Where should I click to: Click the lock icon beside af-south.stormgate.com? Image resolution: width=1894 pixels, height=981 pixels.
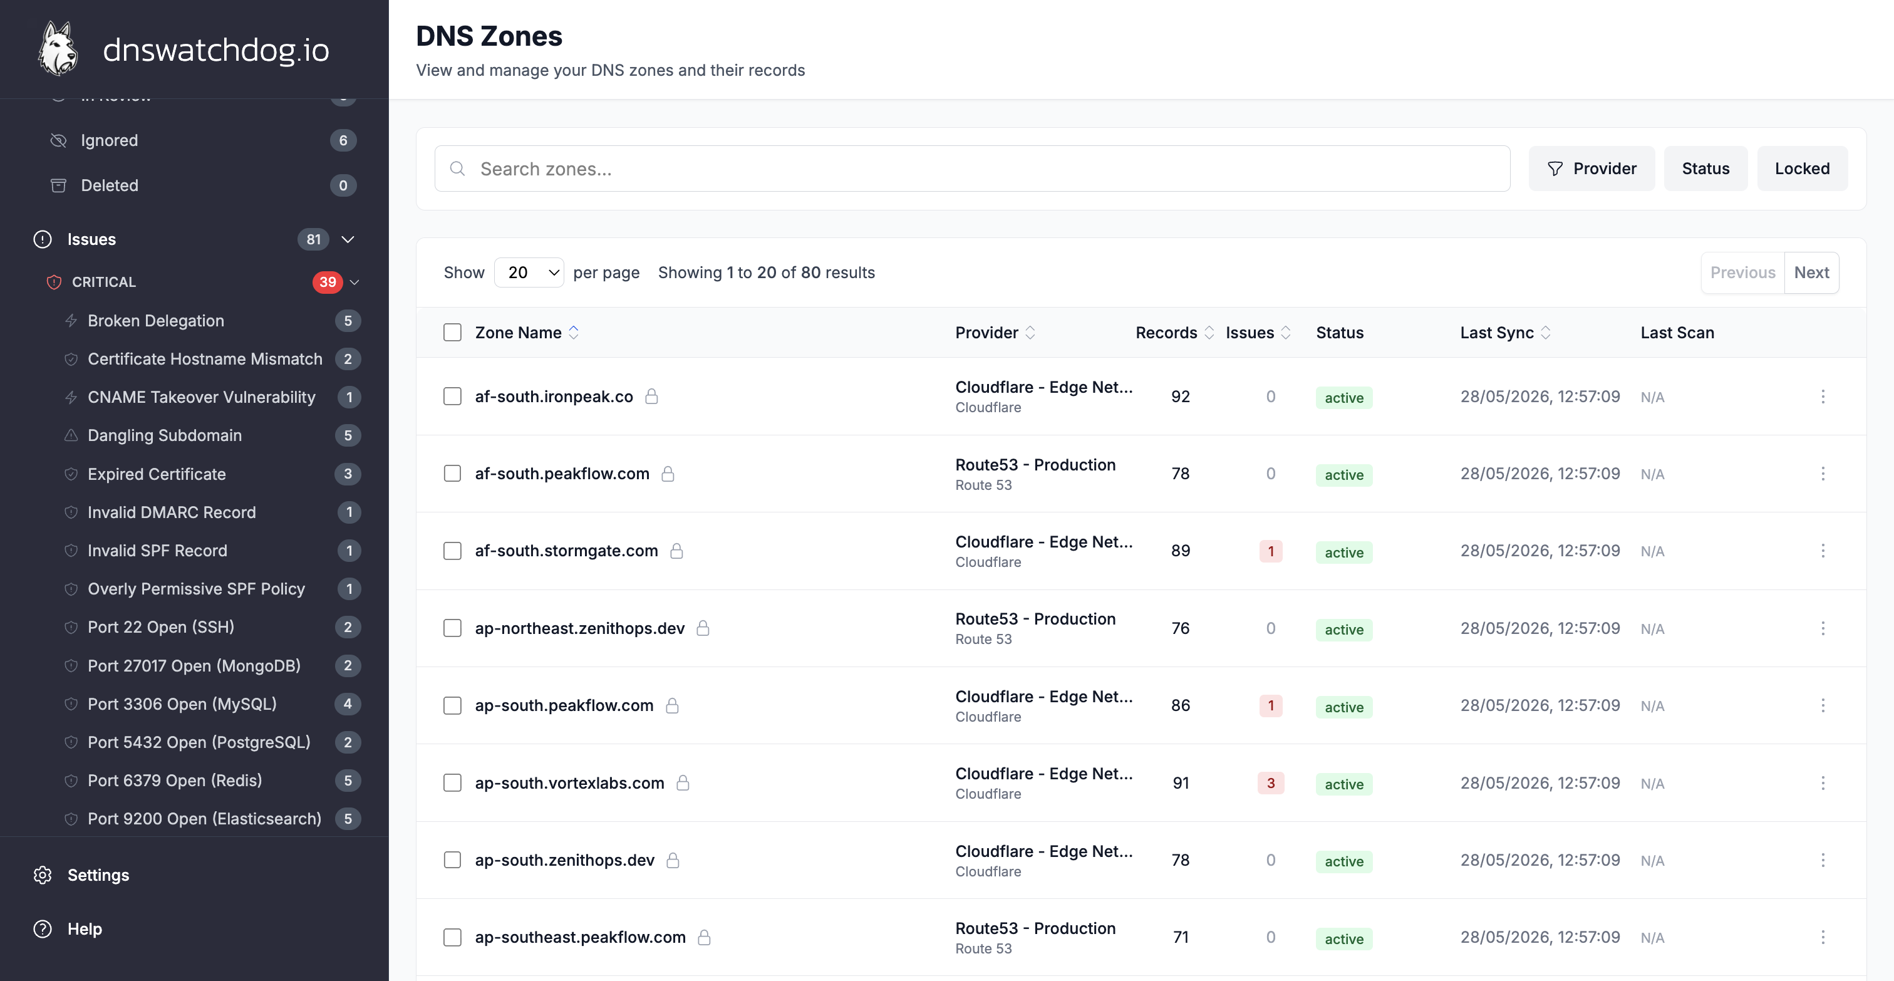676,551
